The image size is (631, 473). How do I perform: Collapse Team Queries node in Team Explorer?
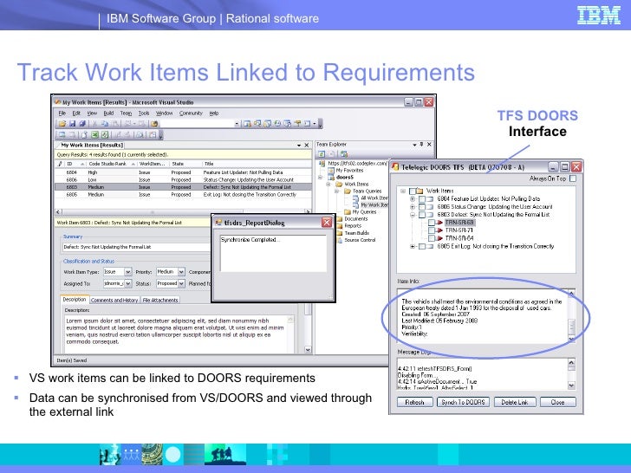click(336, 191)
